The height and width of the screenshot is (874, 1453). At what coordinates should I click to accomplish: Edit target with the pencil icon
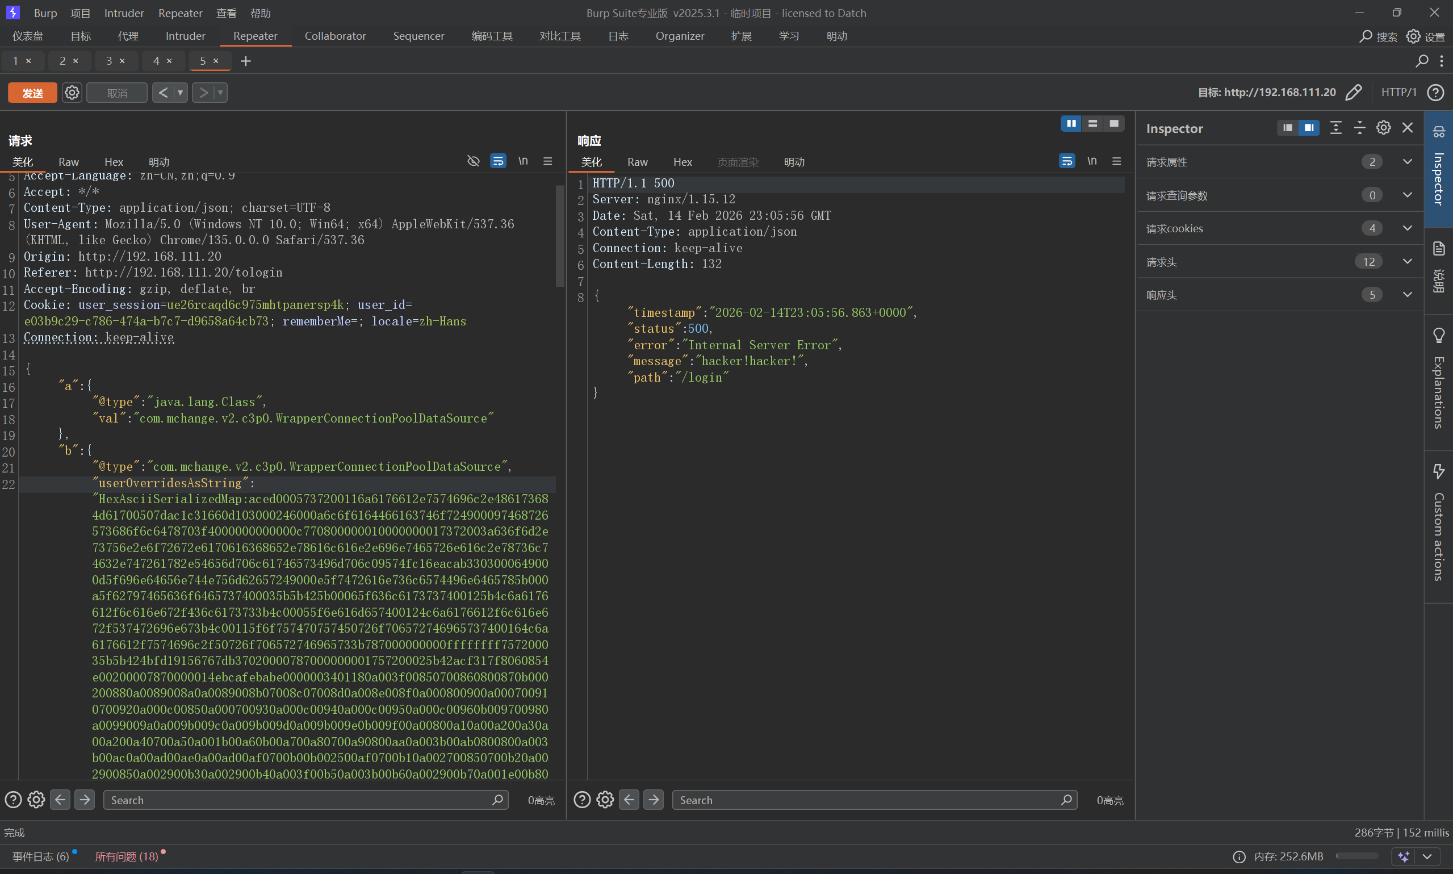point(1354,93)
